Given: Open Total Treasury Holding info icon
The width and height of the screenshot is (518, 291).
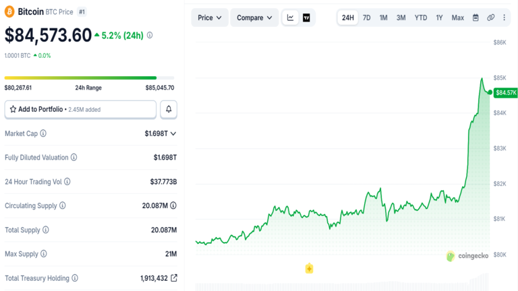Looking at the screenshot, I should tap(75, 278).
